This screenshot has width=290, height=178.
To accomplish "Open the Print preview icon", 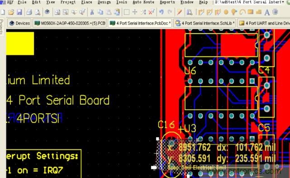I will (x=38, y=12).
